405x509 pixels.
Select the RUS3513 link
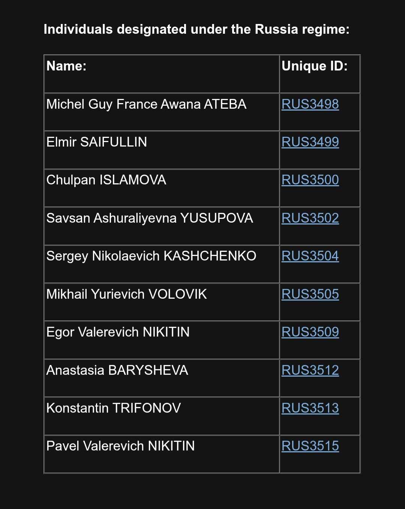pyautogui.click(x=310, y=408)
